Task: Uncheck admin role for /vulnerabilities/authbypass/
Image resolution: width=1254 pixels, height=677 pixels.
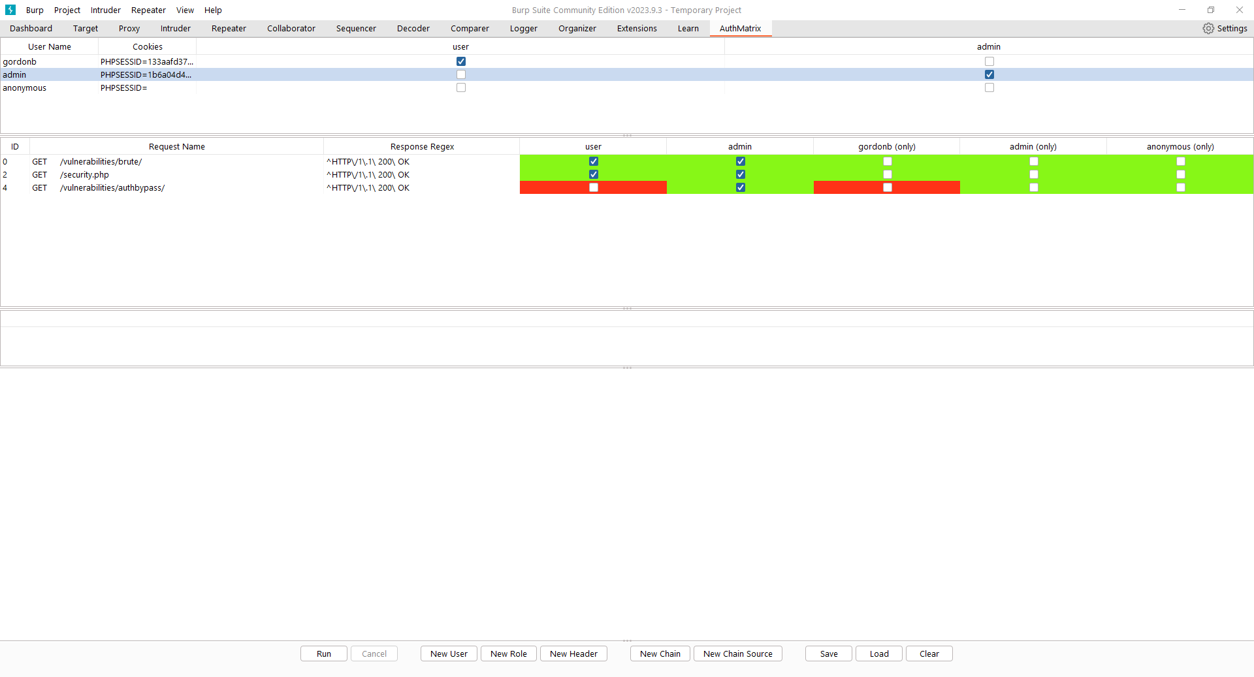Action: [741, 187]
